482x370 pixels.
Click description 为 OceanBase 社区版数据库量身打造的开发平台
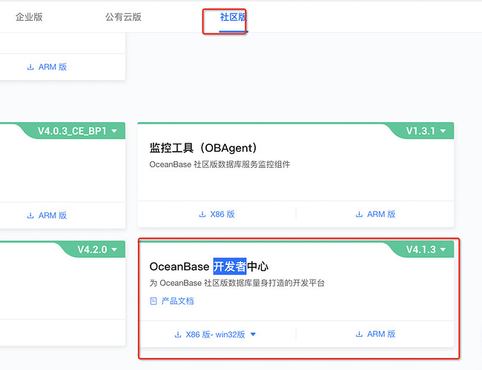(237, 283)
